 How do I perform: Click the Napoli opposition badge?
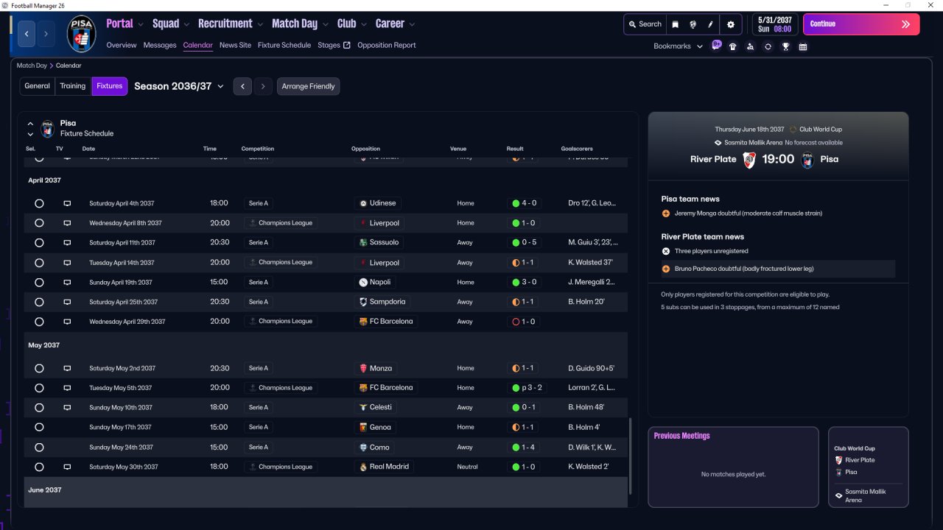[x=363, y=282]
